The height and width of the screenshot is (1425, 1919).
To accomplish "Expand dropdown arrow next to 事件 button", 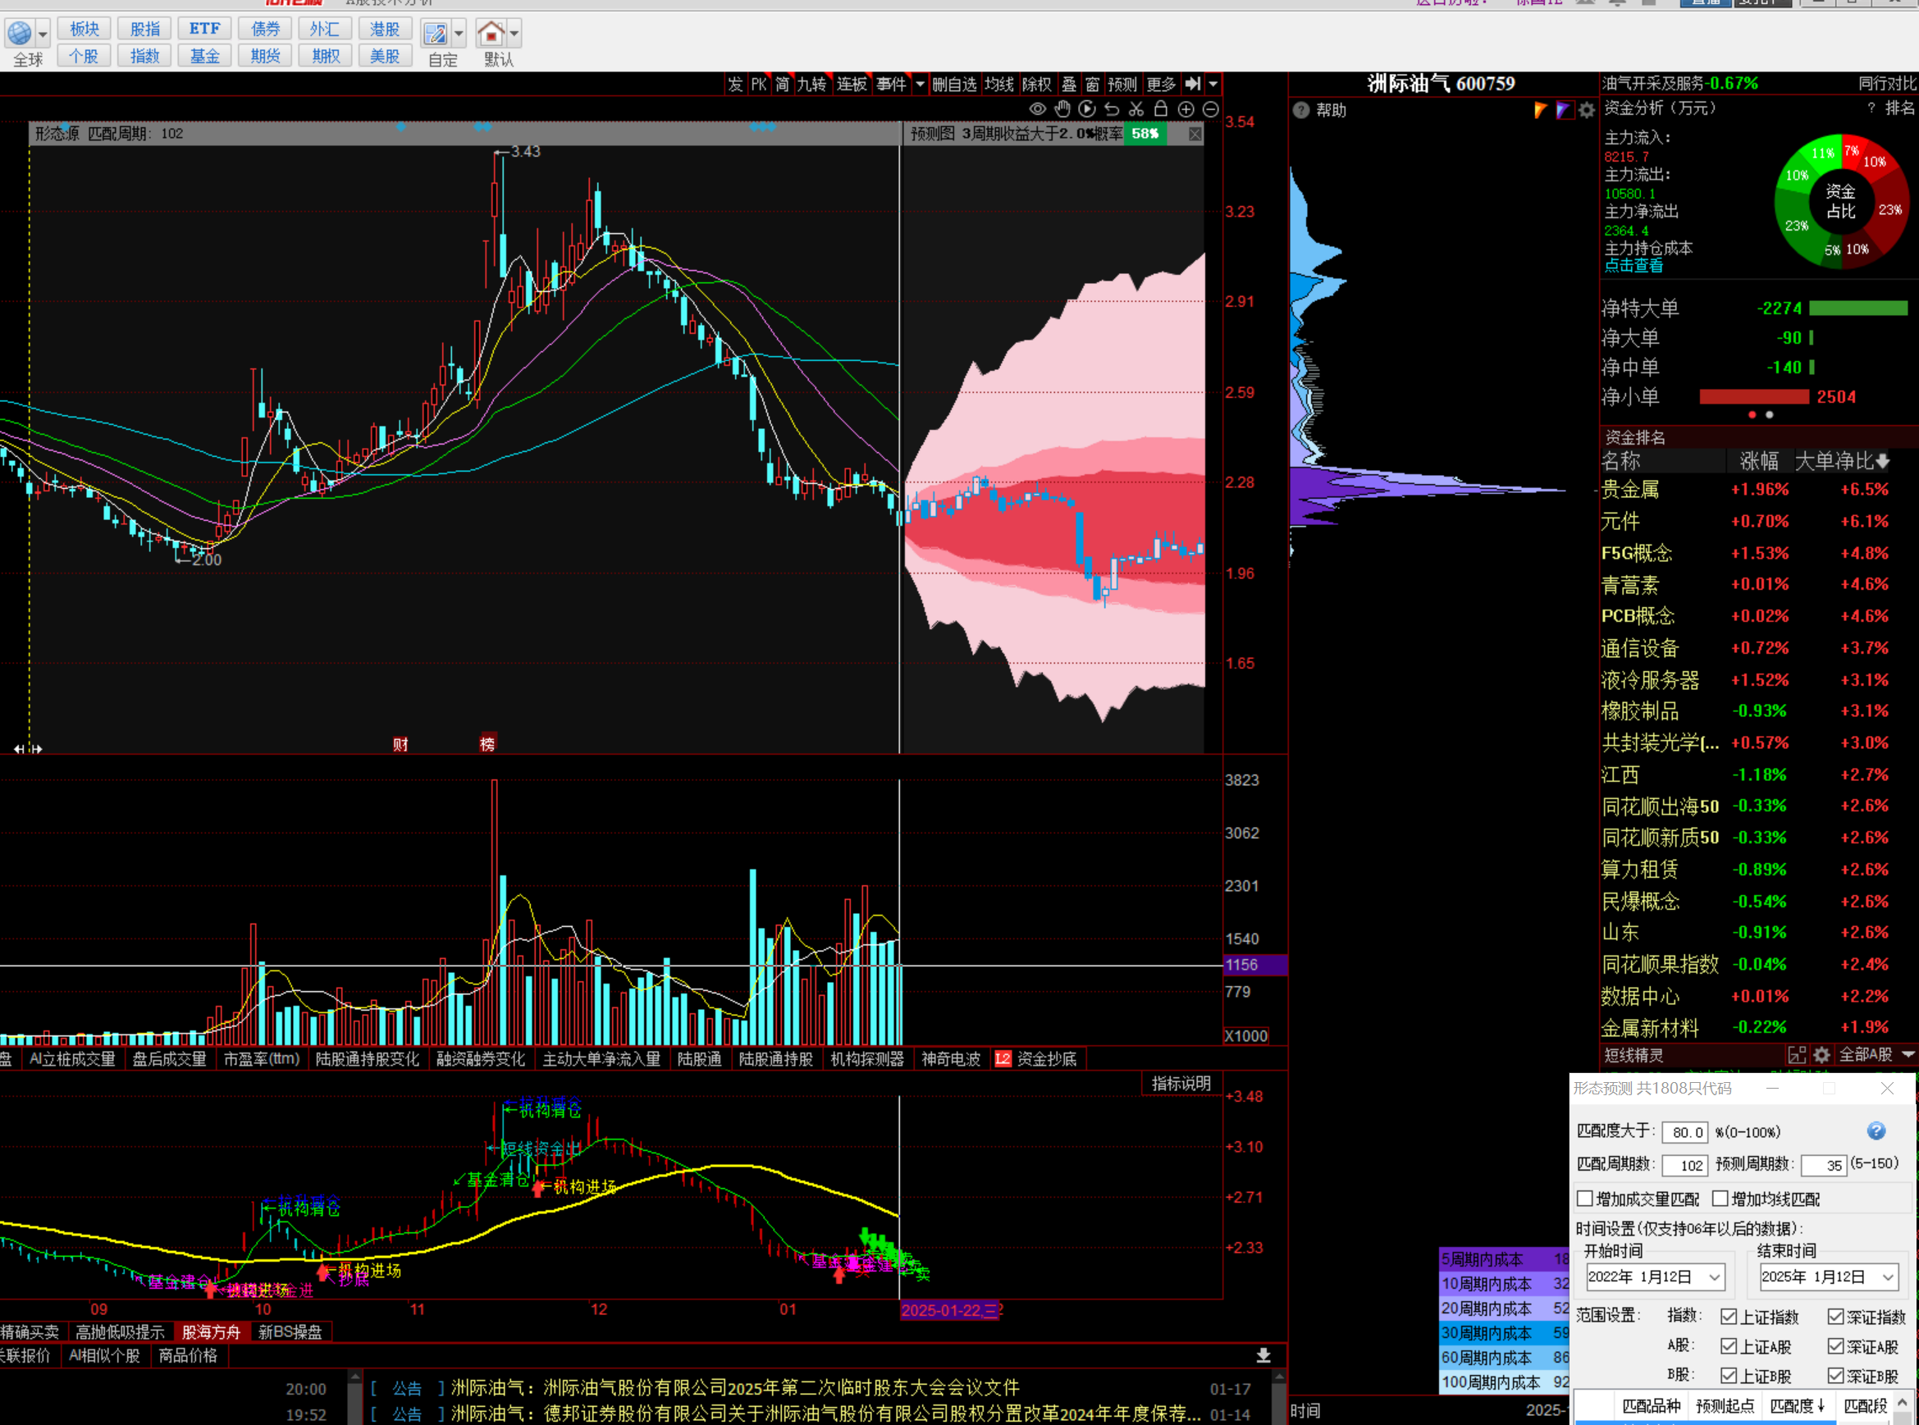I will pyautogui.click(x=920, y=84).
